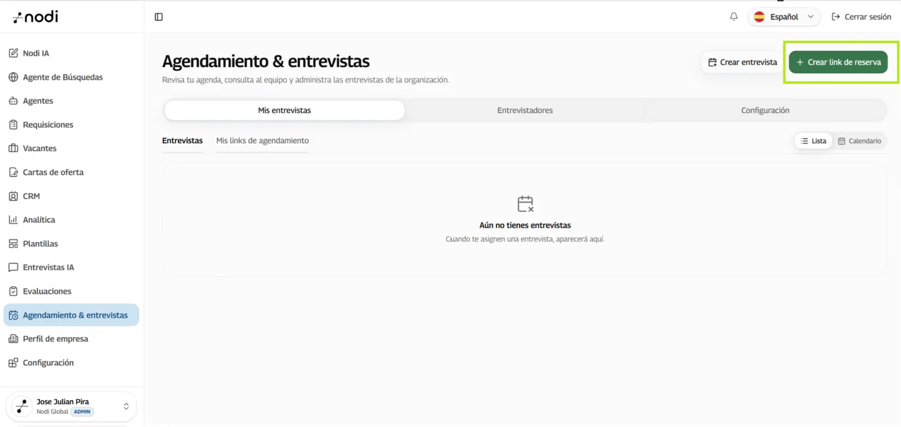Click the Analítica bar chart icon

(14, 220)
